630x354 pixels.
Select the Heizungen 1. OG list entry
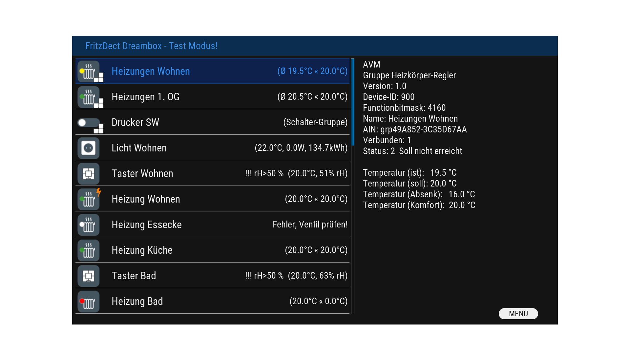click(145, 97)
